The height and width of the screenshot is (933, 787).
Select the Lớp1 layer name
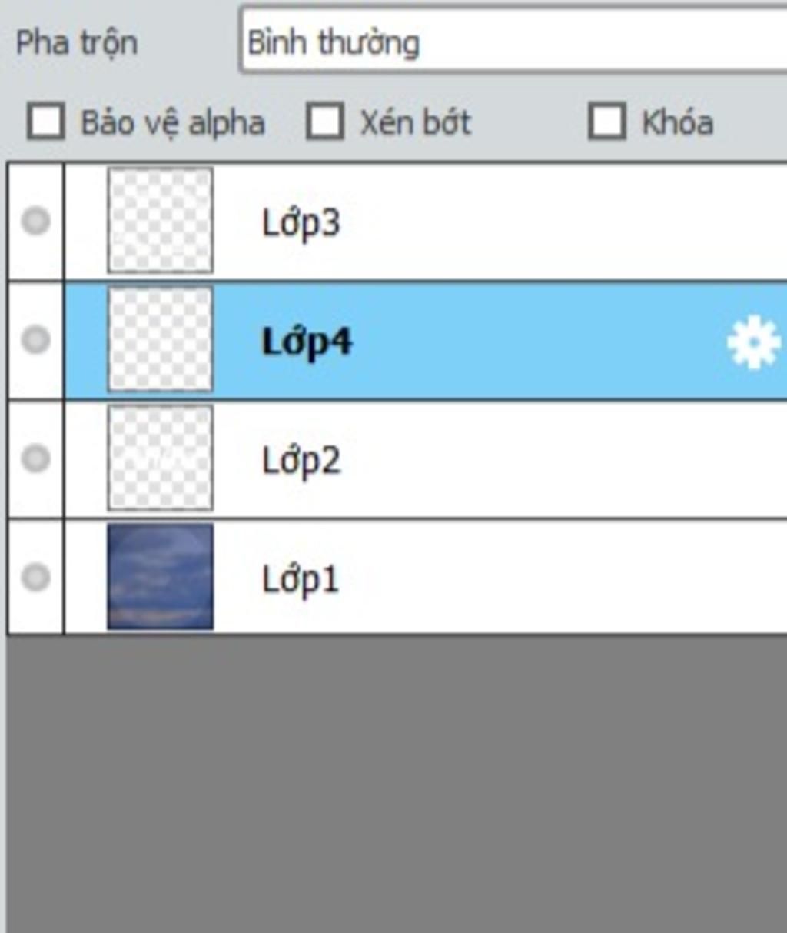pos(300,579)
